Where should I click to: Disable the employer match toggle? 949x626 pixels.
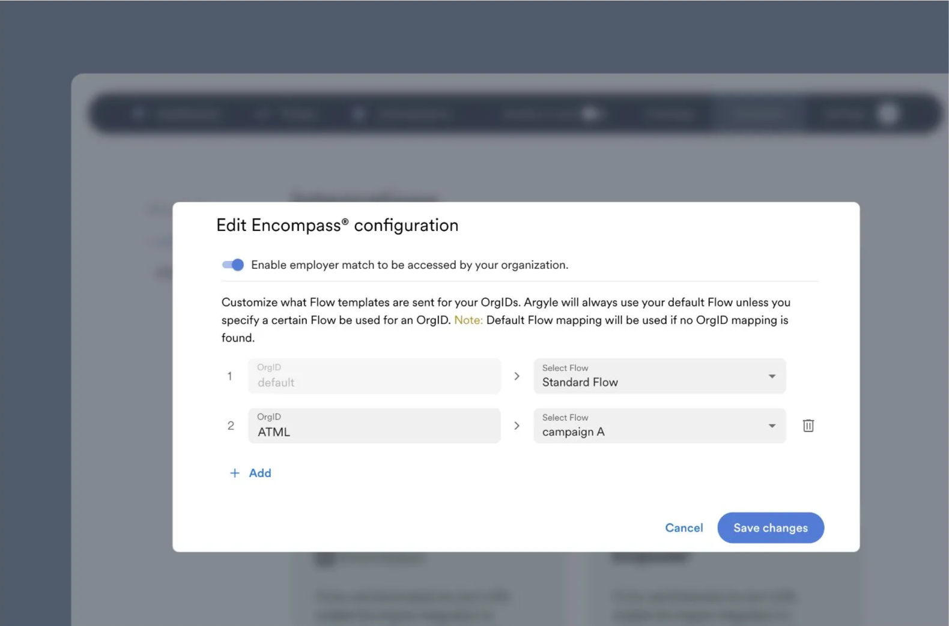pos(232,265)
